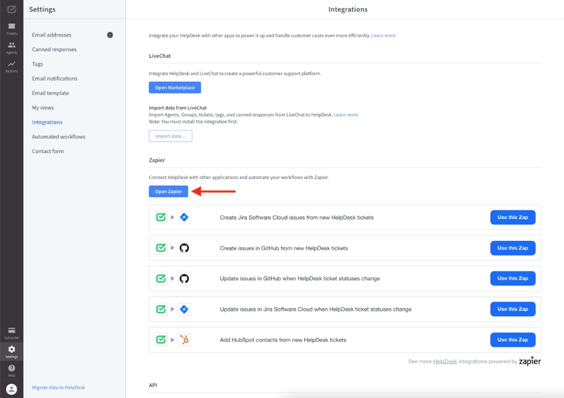Use this Zap for Update issues in Jira
Screen dimensions: 564x398
click(513, 309)
